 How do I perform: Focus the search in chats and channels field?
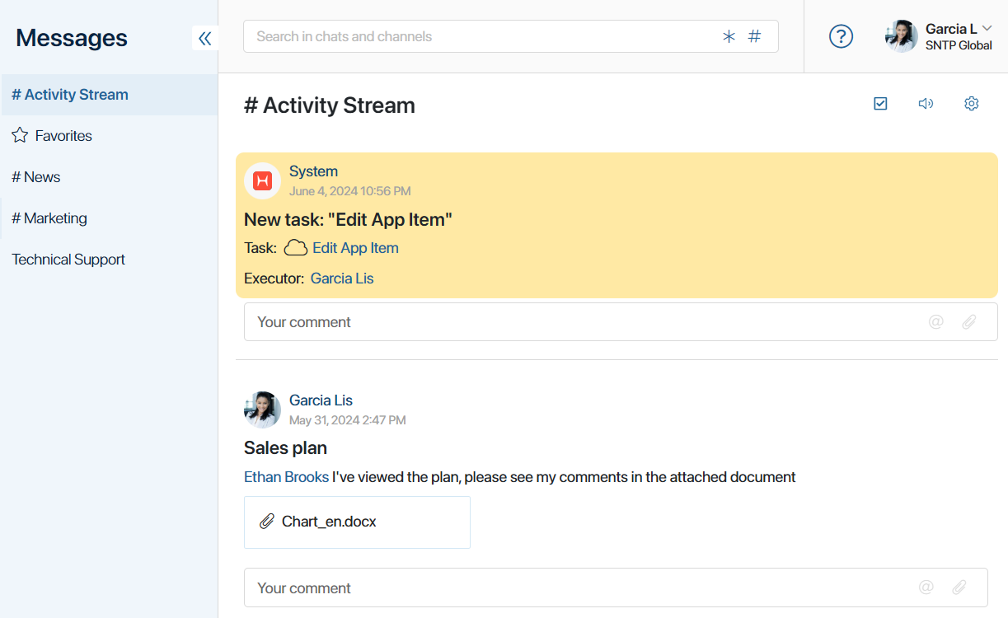511,36
